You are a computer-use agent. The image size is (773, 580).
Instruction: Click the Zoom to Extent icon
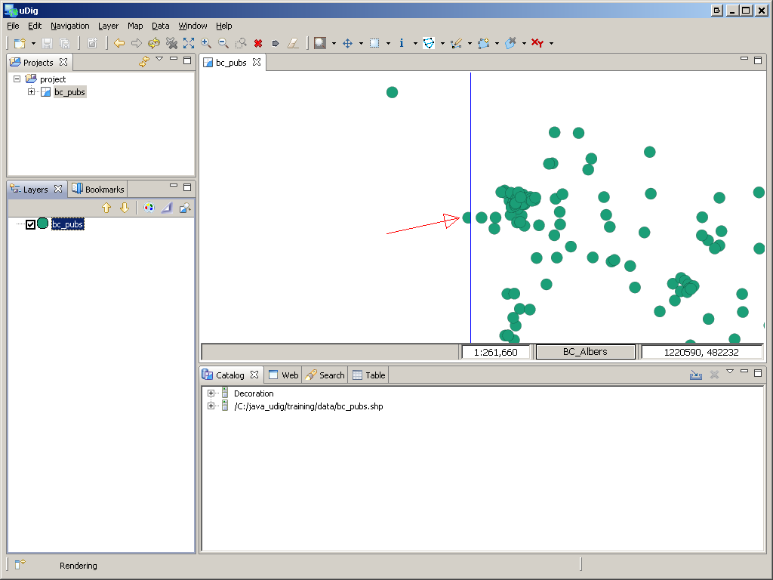[189, 44]
